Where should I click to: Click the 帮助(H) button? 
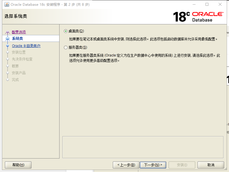coord(18,165)
